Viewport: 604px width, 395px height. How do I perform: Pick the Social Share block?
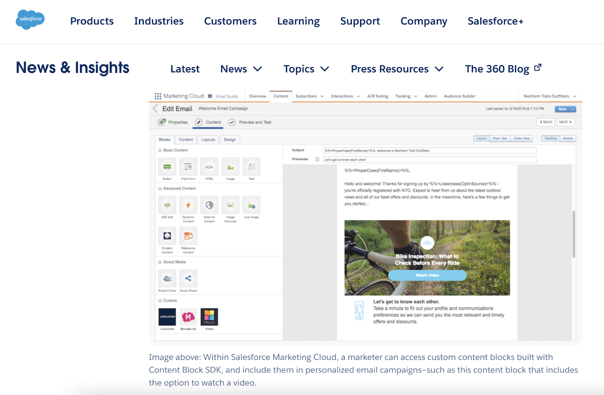pyautogui.click(x=188, y=278)
